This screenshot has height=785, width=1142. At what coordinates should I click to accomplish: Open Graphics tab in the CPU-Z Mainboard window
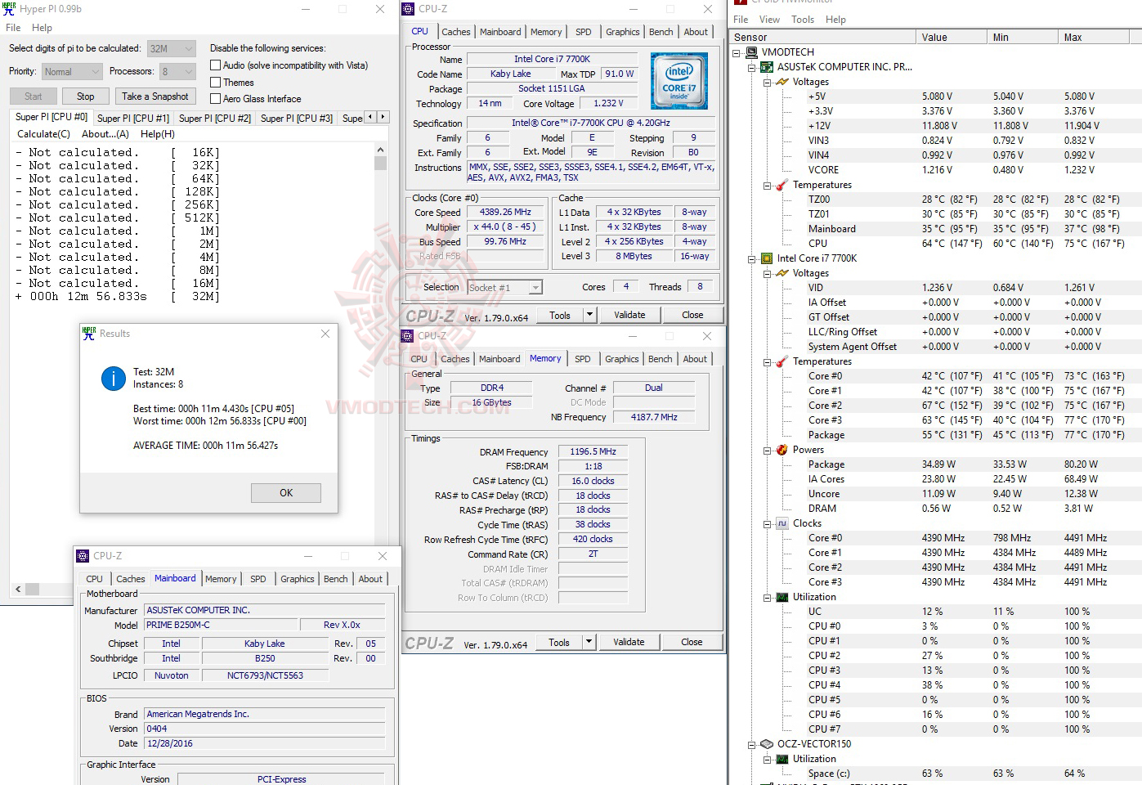pos(298,579)
